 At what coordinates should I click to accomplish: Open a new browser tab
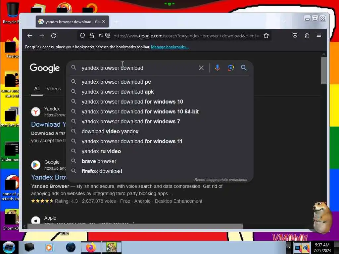[116, 22]
